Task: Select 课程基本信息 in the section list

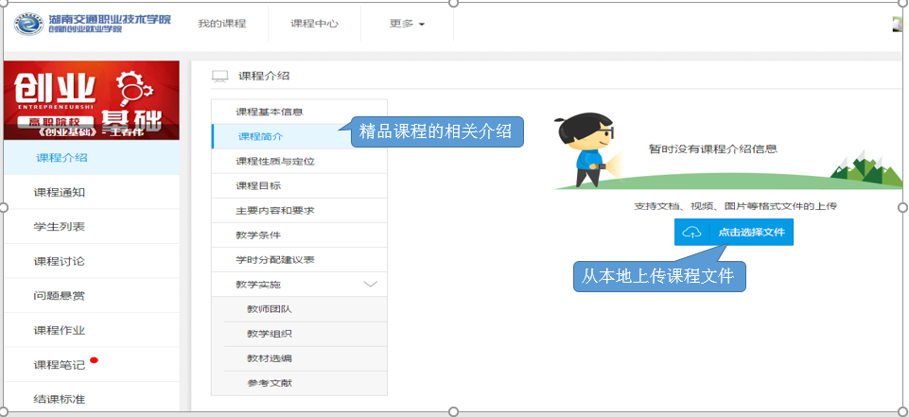Action: (270, 112)
